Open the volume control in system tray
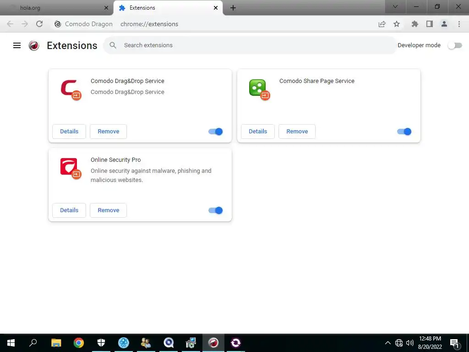The height and width of the screenshot is (352, 469). coord(410,343)
